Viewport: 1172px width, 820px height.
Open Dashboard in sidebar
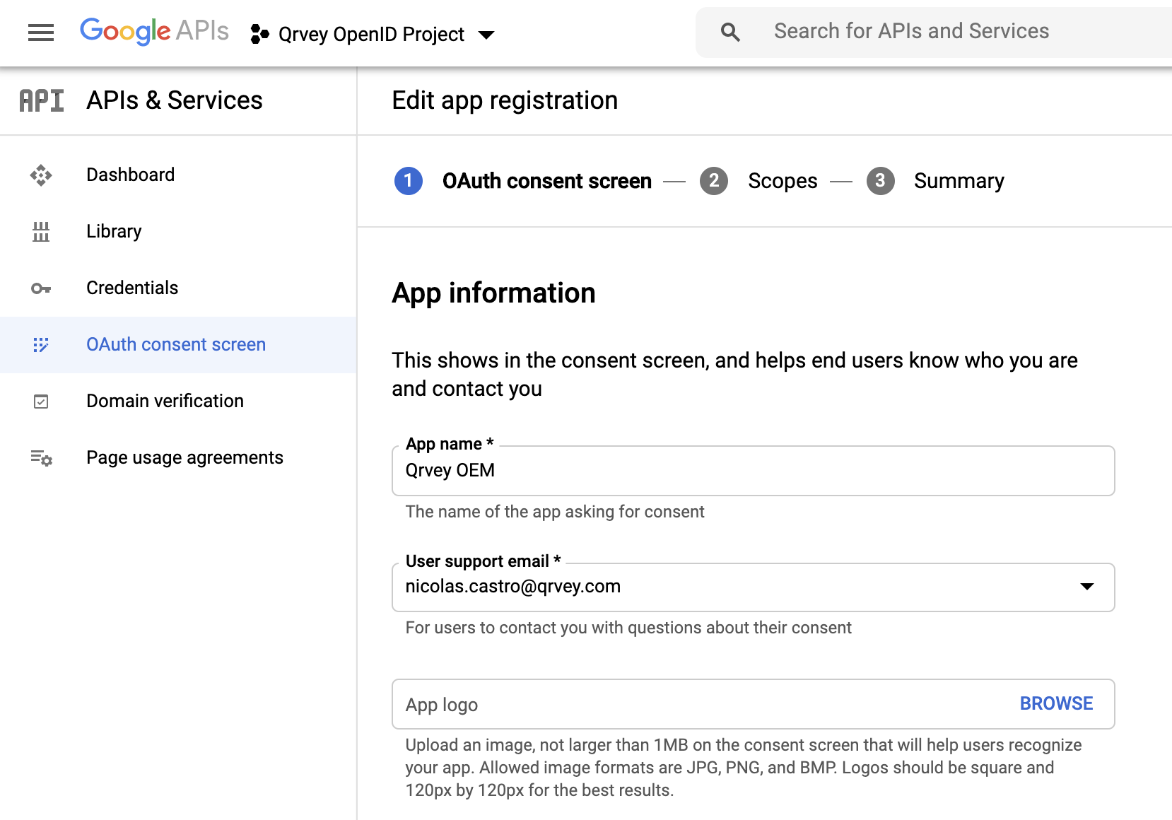[178, 175]
